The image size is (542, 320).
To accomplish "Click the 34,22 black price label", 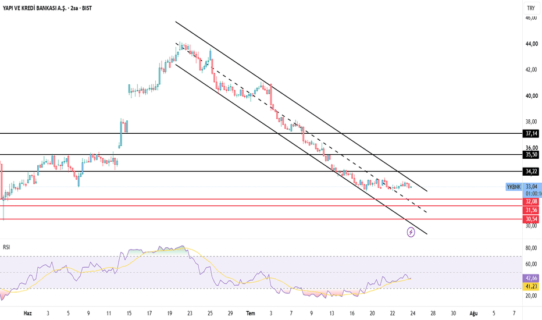I will pyautogui.click(x=531, y=172).
